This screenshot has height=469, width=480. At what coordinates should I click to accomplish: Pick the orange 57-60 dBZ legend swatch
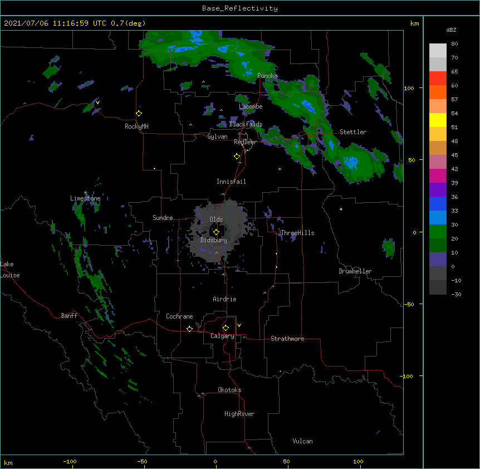coord(438,92)
